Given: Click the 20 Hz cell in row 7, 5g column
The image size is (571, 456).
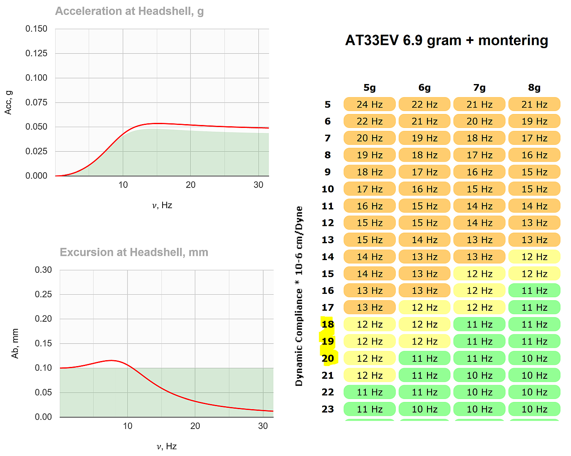Looking at the screenshot, I should pyautogui.click(x=370, y=138).
